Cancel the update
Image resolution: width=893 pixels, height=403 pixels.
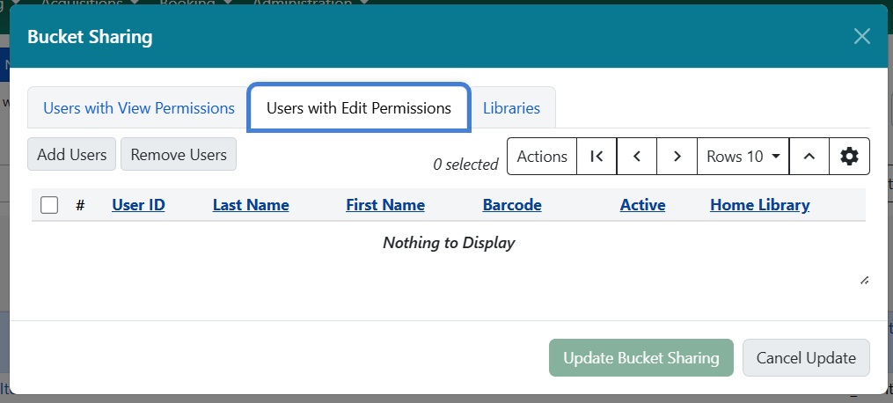[806, 357]
